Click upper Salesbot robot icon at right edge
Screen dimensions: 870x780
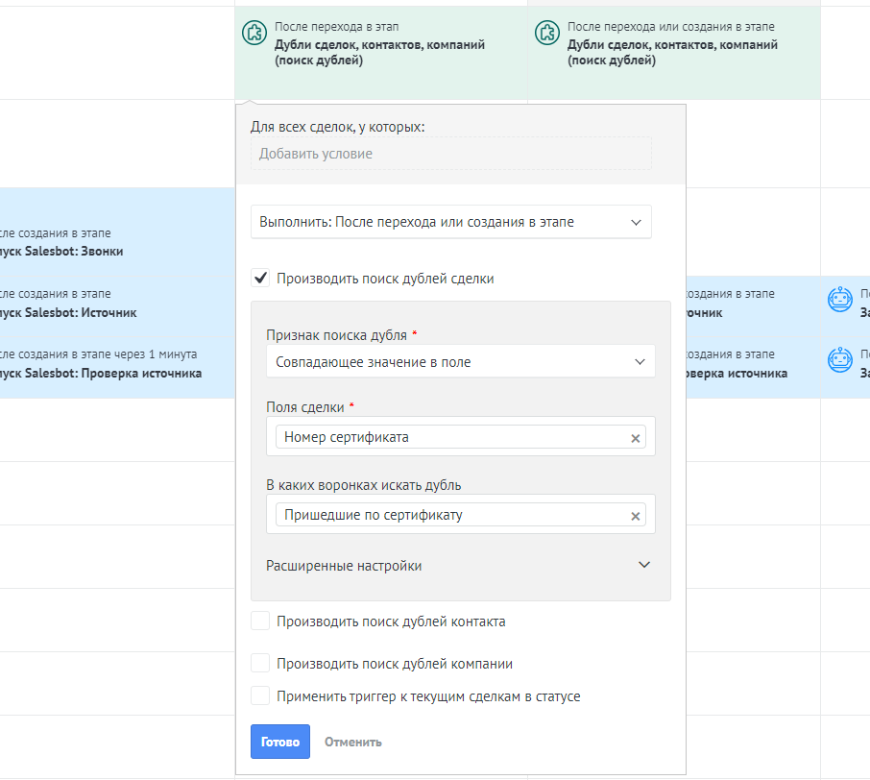click(840, 300)
